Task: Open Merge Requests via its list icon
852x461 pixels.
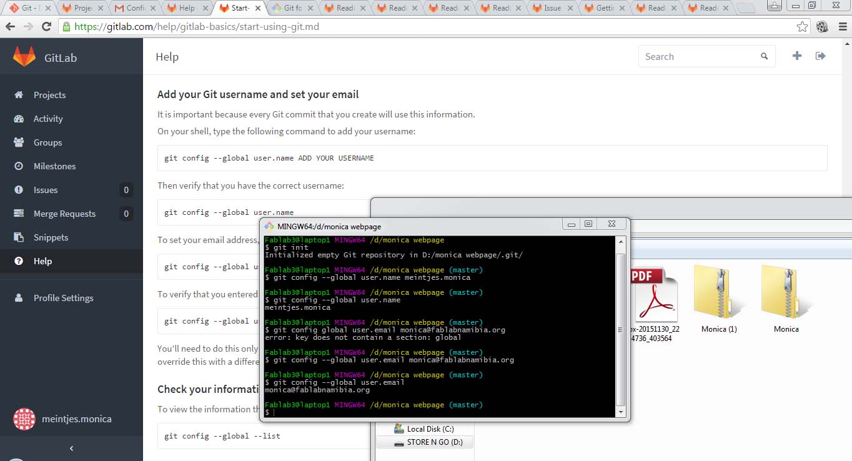Action: click(19, 214)
